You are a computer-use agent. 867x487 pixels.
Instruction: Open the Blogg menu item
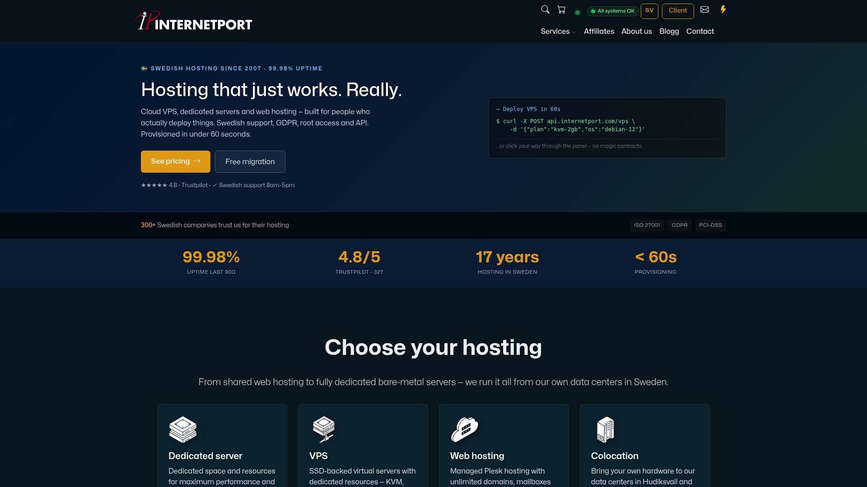coord(669,32)
